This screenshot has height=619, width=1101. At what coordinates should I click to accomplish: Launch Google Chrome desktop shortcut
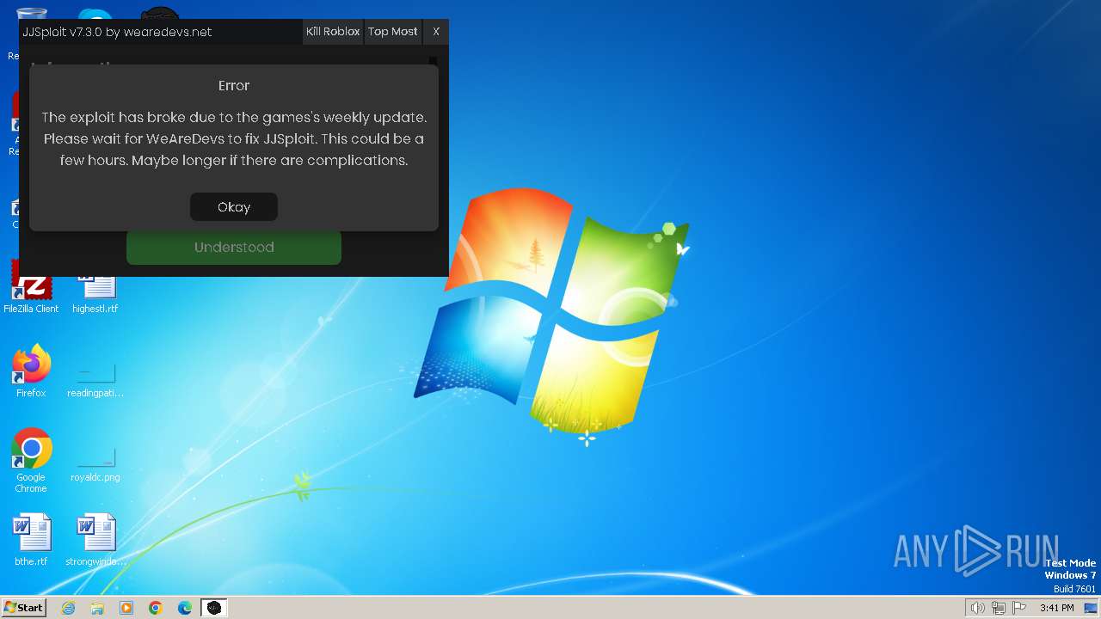31,461
